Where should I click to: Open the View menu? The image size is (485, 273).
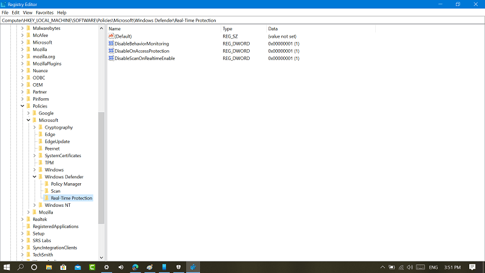[x=27, y=13]
